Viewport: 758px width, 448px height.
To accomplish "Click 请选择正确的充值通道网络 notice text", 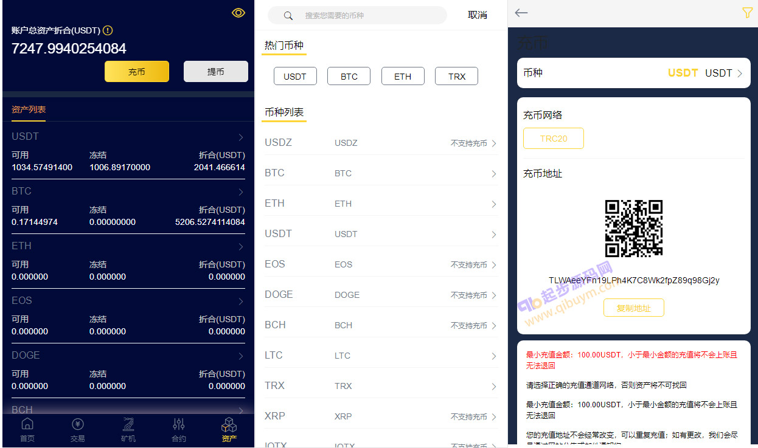I will (607, 385).
